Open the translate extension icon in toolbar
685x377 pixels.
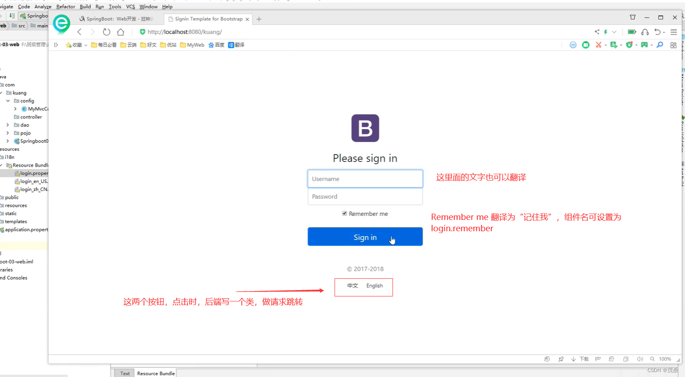point(613,45)
